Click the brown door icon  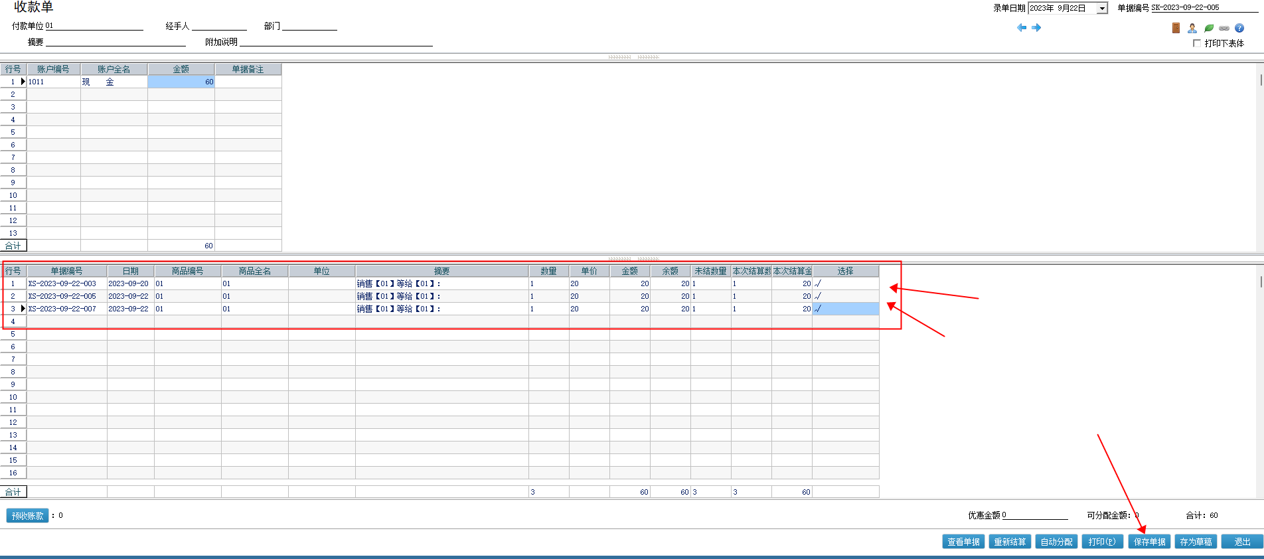click(1176, 28)
